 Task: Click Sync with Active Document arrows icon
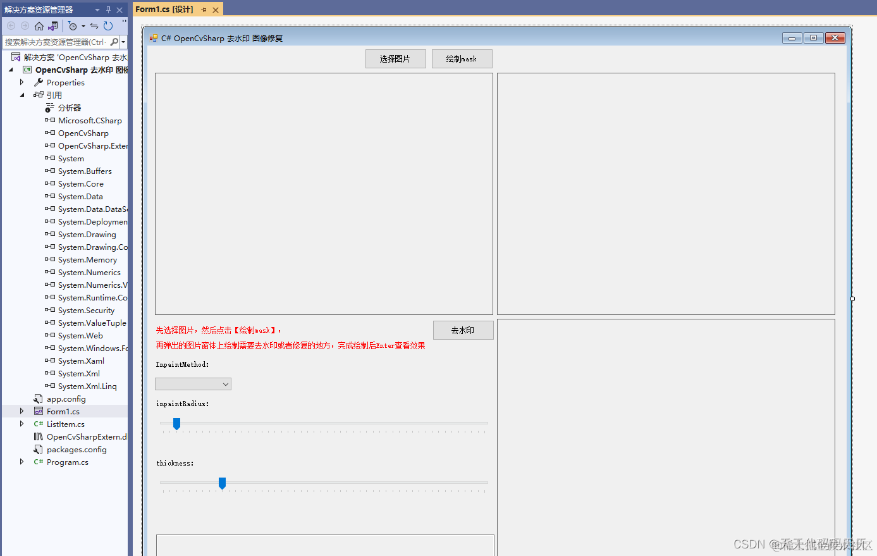94,26
